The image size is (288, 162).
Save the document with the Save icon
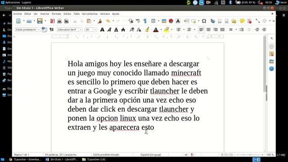40,21
